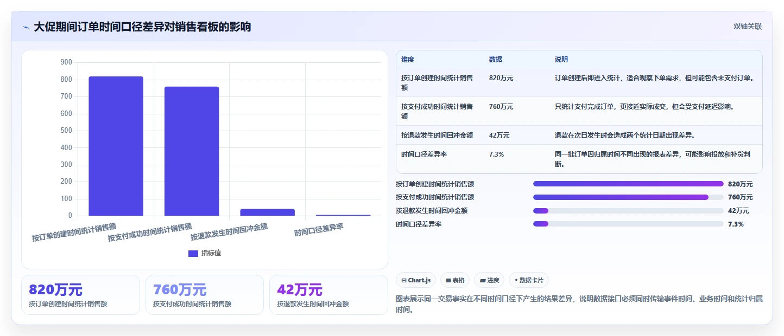Click the 指标值 legend label
Viewport: 784px width, 336px height.
(x=211, y=253)
